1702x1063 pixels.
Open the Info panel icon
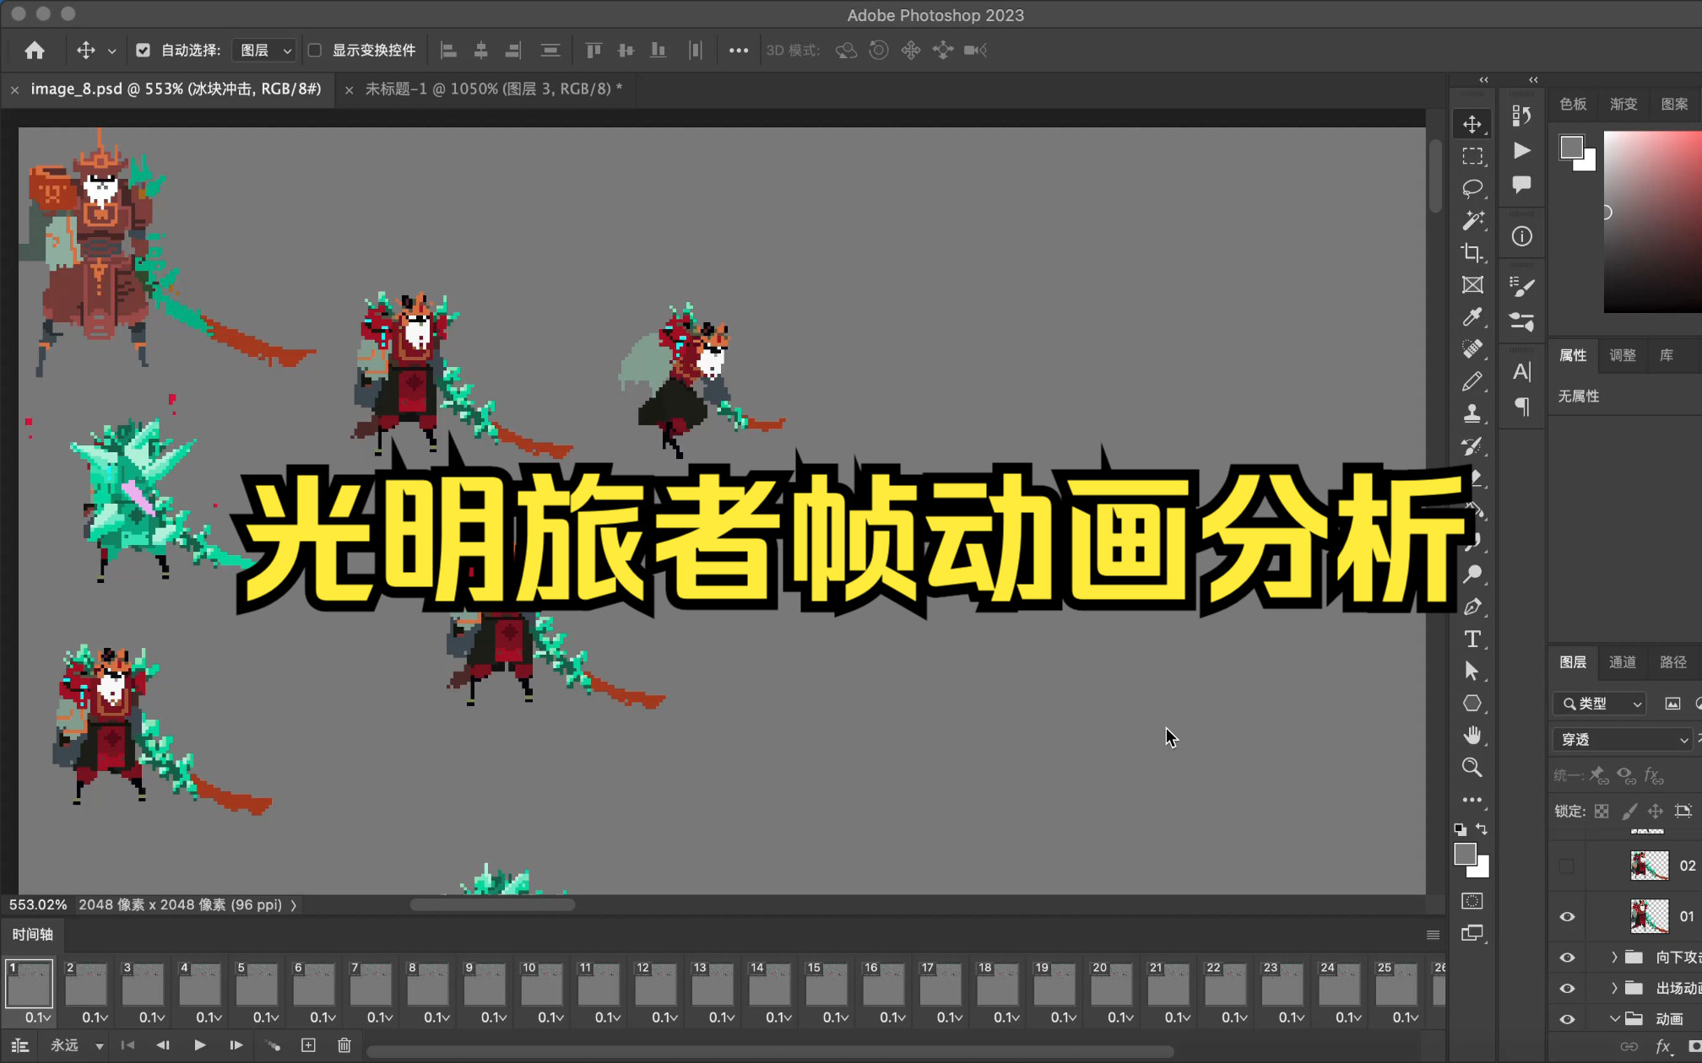coord(1521,236)
